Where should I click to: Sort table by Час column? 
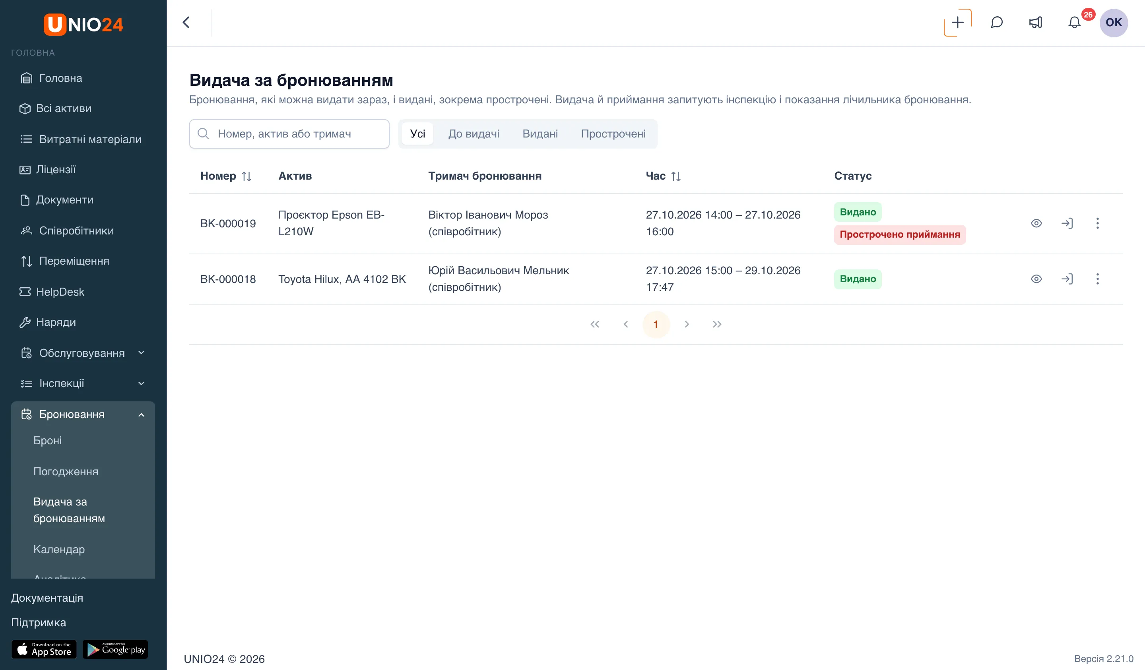click(x=663, y=176)
